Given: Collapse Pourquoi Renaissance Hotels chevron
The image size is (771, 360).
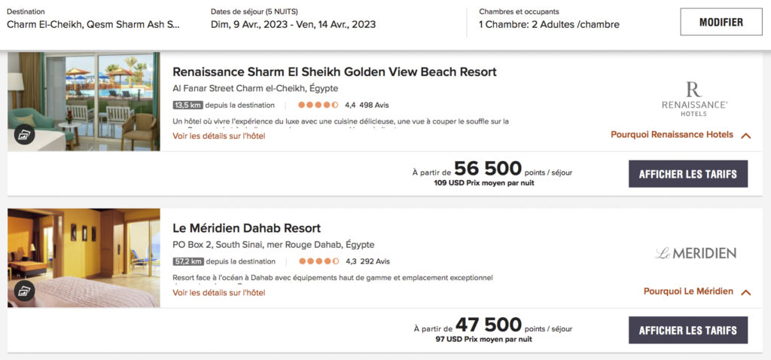Looking at the screenshot, I should [746, 136].
